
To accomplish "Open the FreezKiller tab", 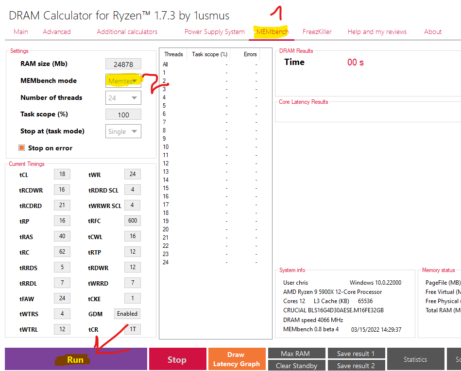I will 317,32.
